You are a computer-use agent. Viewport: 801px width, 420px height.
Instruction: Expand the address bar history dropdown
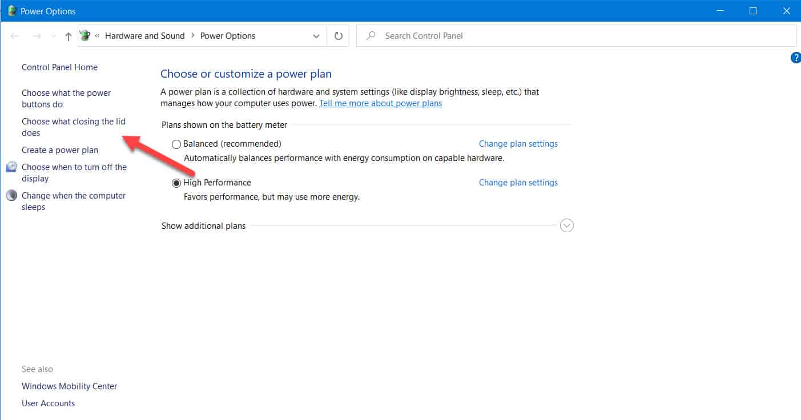316,36
